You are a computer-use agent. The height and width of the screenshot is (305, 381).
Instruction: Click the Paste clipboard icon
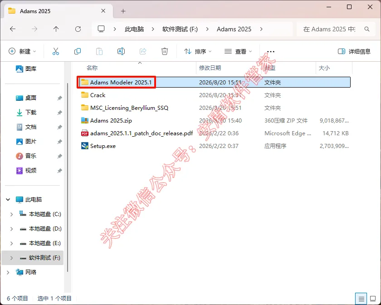pyautogui.click(x=99, y=51)
